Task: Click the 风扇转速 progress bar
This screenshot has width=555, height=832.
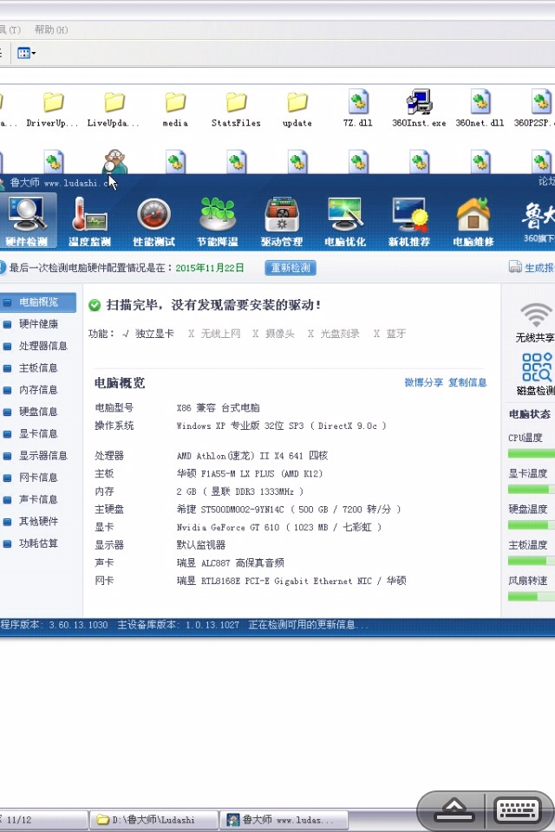Action: [x=531, y=597]
